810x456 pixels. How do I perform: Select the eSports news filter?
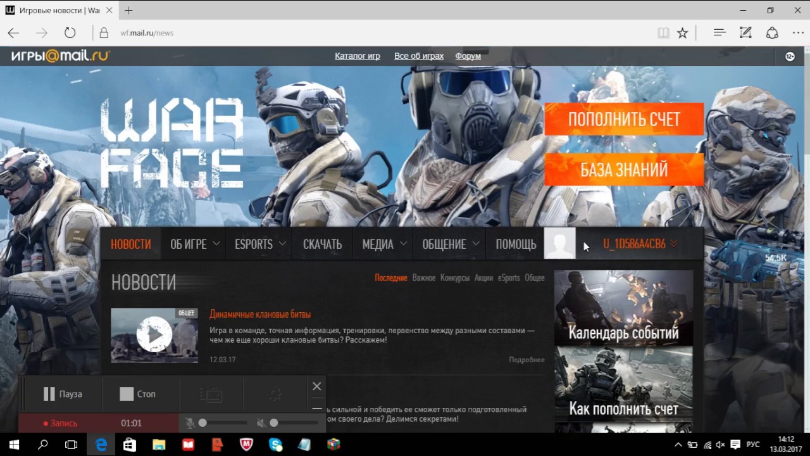(509, 278)
